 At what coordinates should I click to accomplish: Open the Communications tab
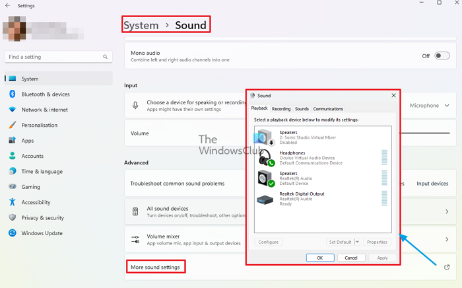point(328,109)
